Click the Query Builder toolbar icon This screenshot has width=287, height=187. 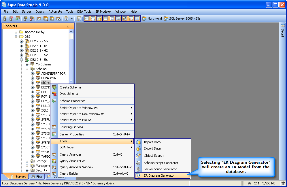58,18
